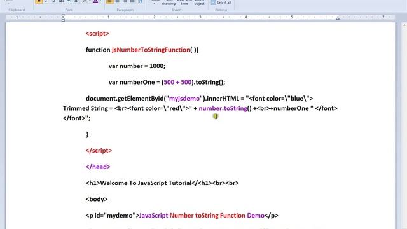This screenshot has width=407, height=229.
Task: Toggle the highlighted align left button
Action: [x=110, y=1]
